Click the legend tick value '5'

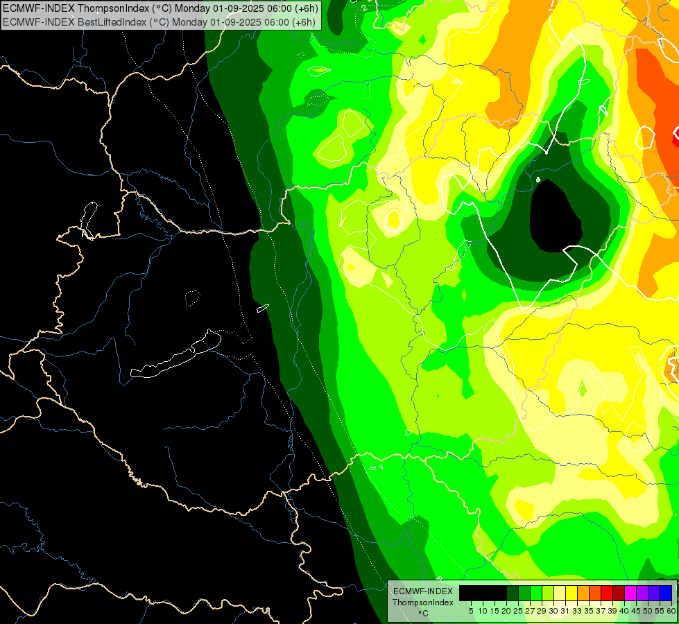click(x=471, y=611)
